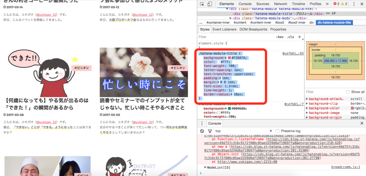366x176 pixels.
Task: Select the Properties sub-tab
Action: point(278,29)
